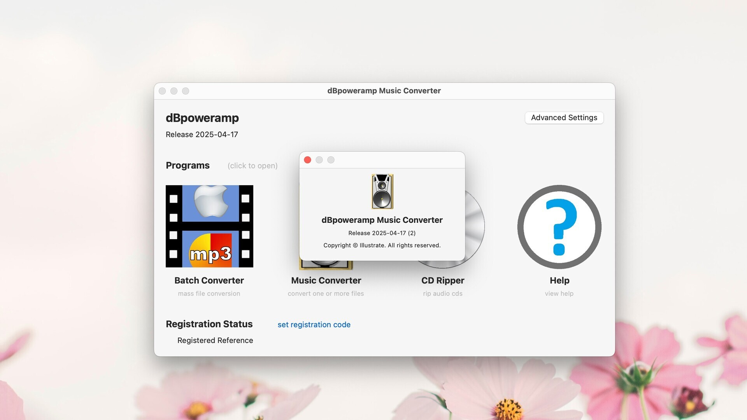The image size is (747, 420).
Task: Select the Music Converter label
Action: click(x=326, y=280)
